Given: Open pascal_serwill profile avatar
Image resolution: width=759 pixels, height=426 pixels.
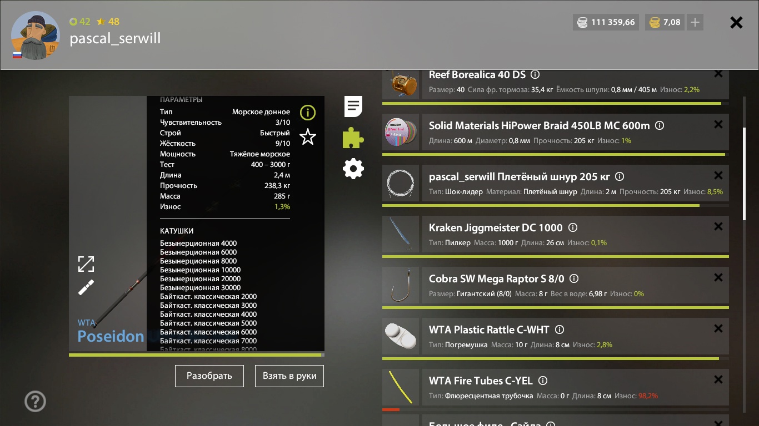Looking at the screenshot, I should coord(36,35).
